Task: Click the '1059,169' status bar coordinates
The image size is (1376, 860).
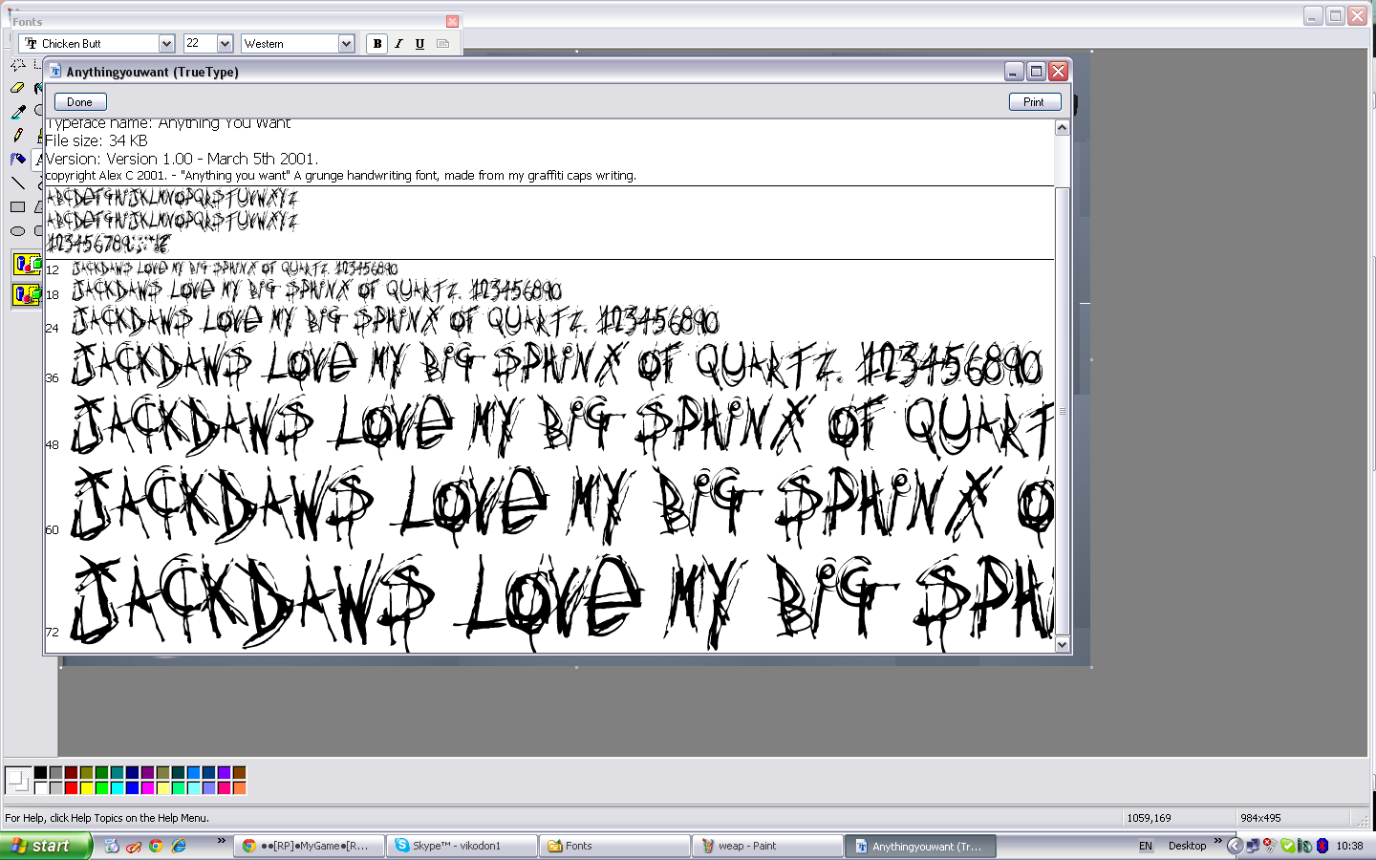Action: pos(1150,818)
